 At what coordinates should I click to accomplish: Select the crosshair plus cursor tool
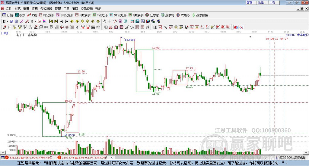[110, 21]
